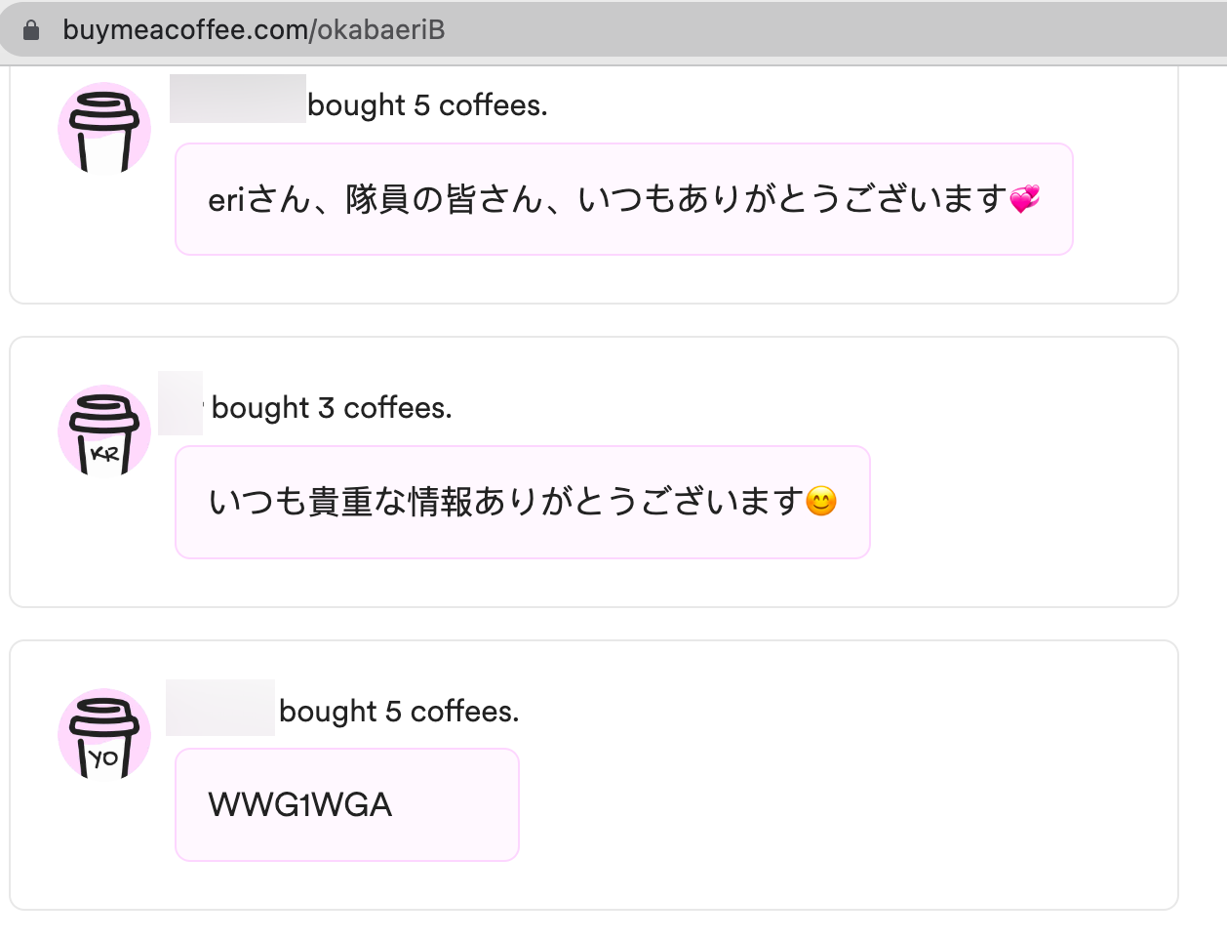1227x941 pixels.
Task: Open the blurred supporter name beside the YO avatar
Action: coord(219,708)
